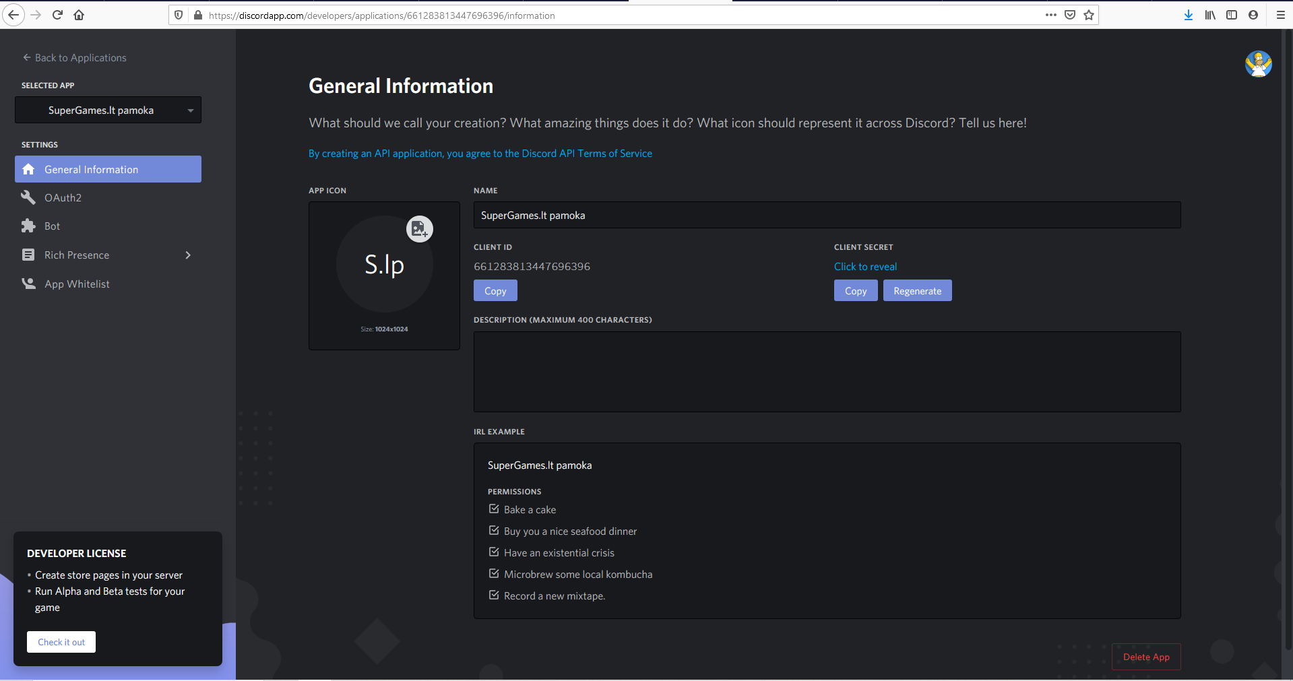Open the Discord API Terms of Service link
Image resolution: width=1293 pixels, height=681 pixels.
point(480,154)
